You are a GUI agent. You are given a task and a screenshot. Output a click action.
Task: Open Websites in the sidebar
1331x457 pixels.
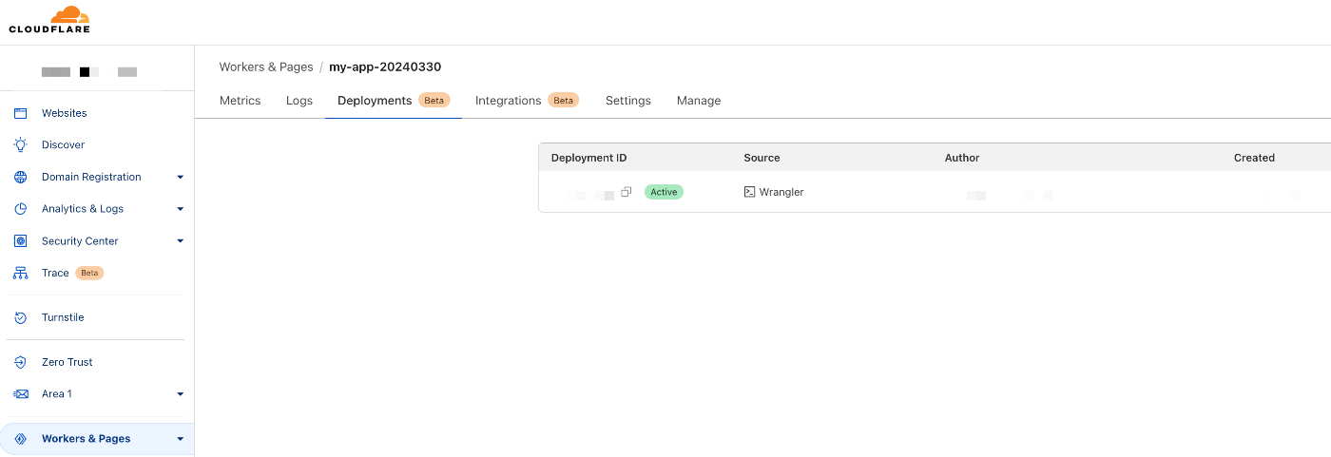pos(65,113)
